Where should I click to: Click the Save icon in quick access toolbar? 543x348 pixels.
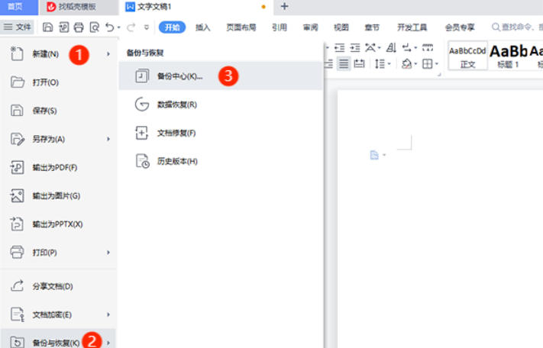click(x=48, y=27)
